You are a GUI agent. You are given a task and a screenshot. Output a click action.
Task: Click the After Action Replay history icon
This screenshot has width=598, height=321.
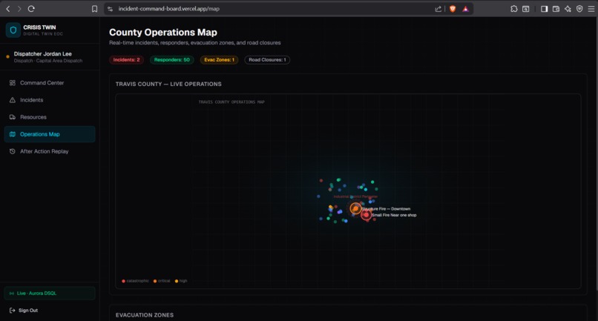(12, 151)
